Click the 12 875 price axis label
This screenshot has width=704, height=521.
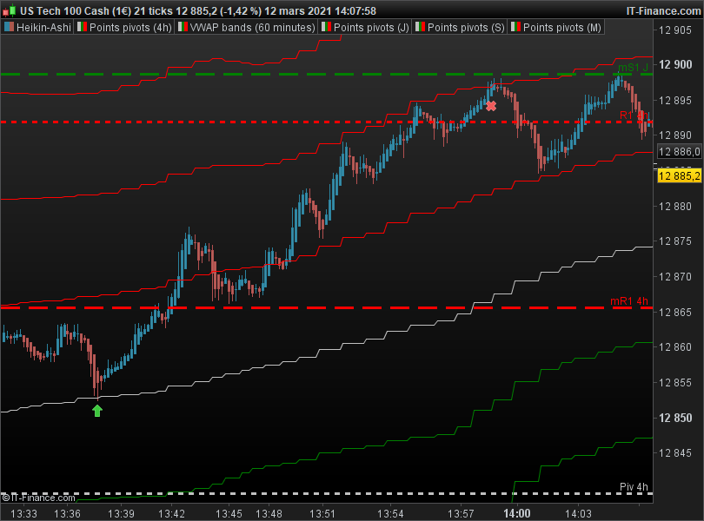click(675, 241)
